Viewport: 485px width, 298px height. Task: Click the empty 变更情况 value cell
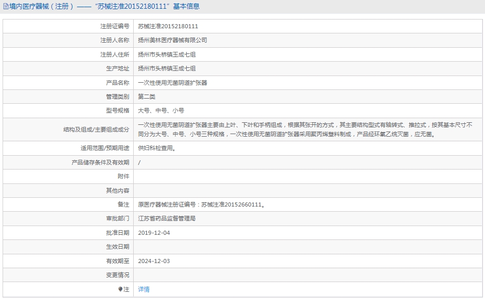click(257, 275)
